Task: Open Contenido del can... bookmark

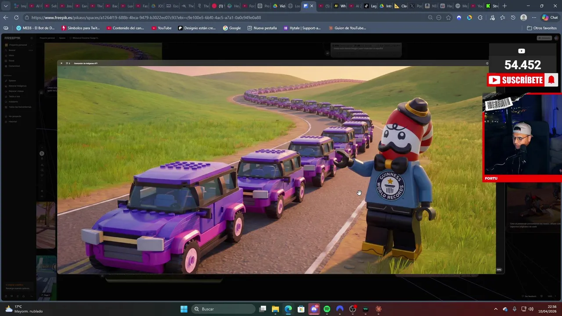Action: point(125,28)
